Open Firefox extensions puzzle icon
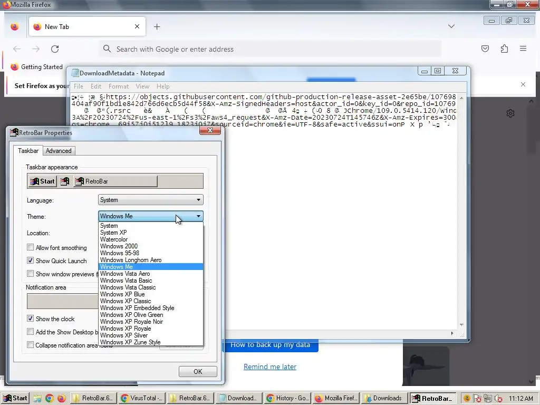Viewport: 540px width, 405px height. (504, 49)
